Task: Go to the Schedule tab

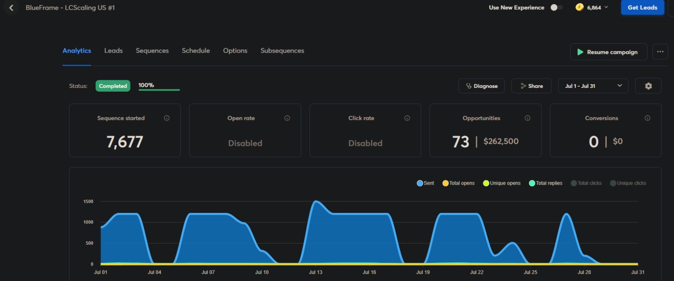Action: click(x=196, y=50)
